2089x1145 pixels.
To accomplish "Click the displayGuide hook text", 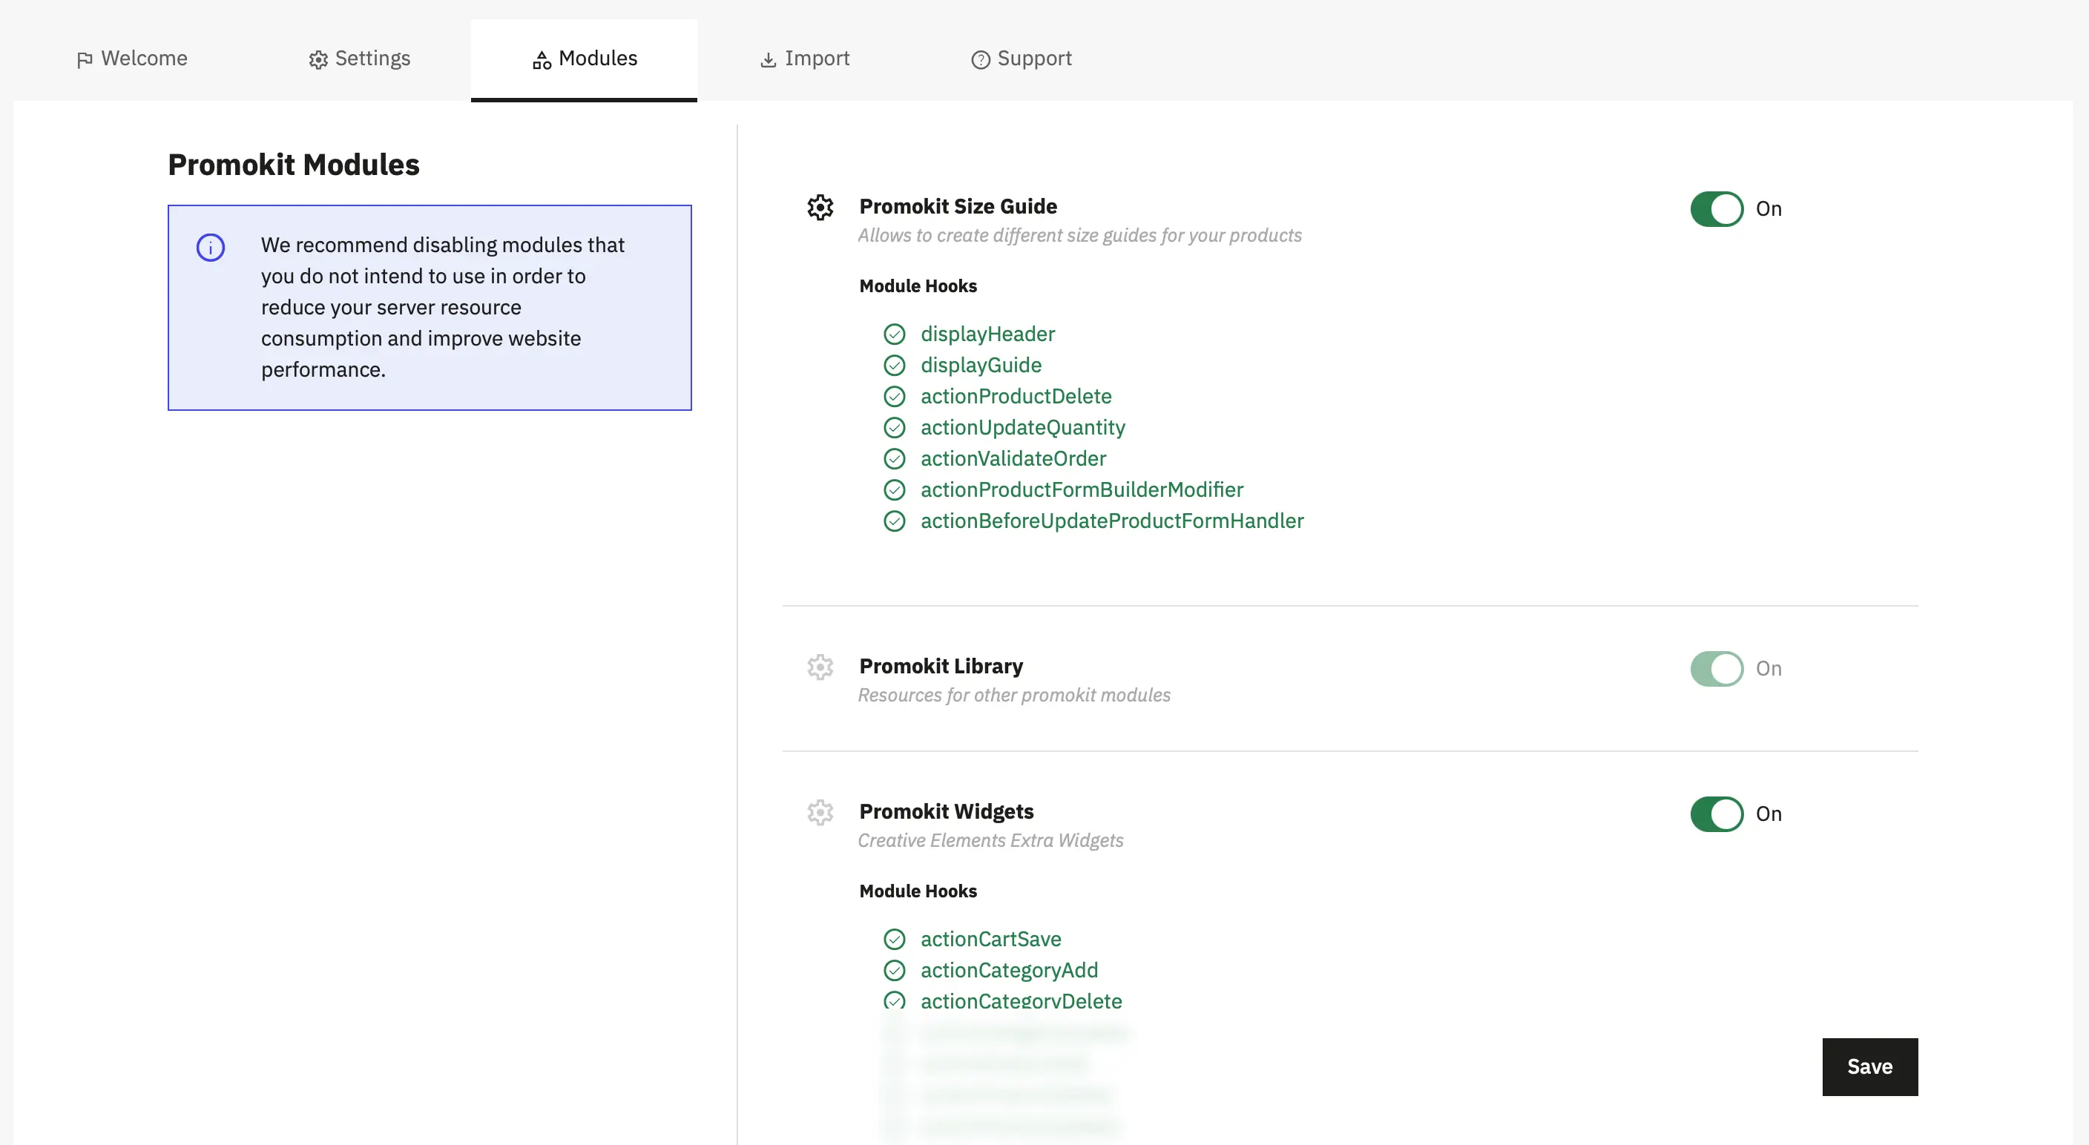I will click(x=981, y=366).
